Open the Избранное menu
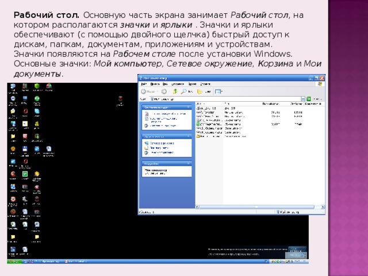368x276 pixels. tap(178, 84)
